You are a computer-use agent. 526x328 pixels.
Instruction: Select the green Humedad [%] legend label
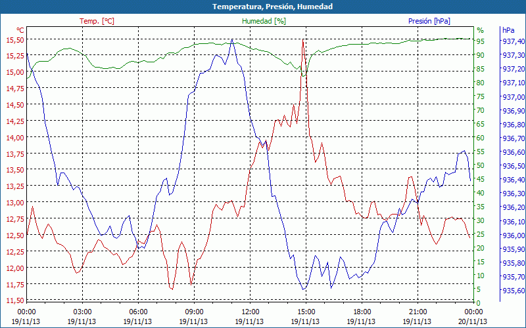(264, 21)
